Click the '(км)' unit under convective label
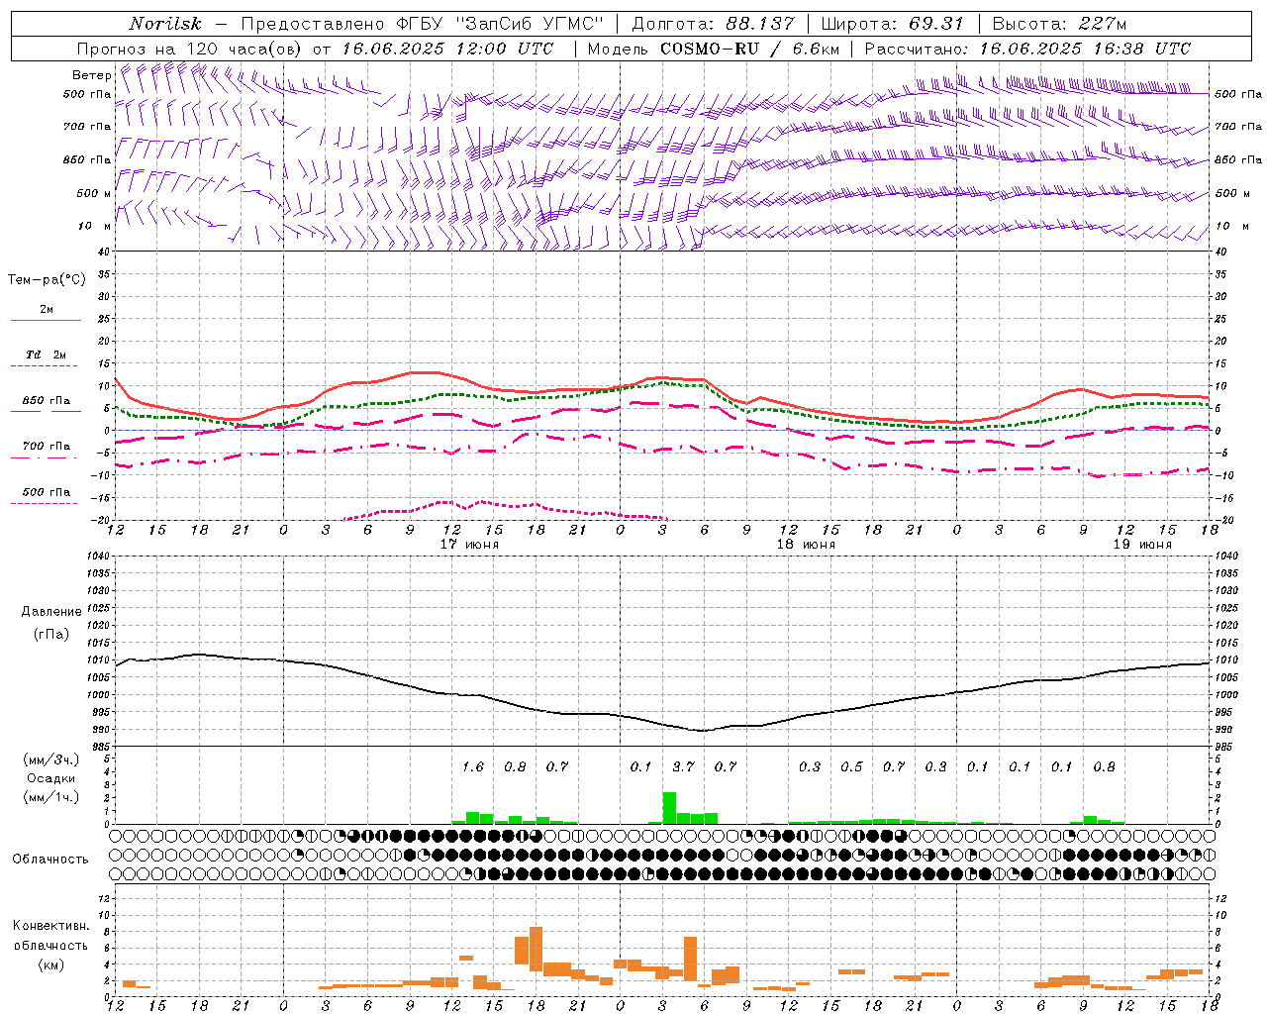This screenshot has height=1014, width=1267. [51, 963]
